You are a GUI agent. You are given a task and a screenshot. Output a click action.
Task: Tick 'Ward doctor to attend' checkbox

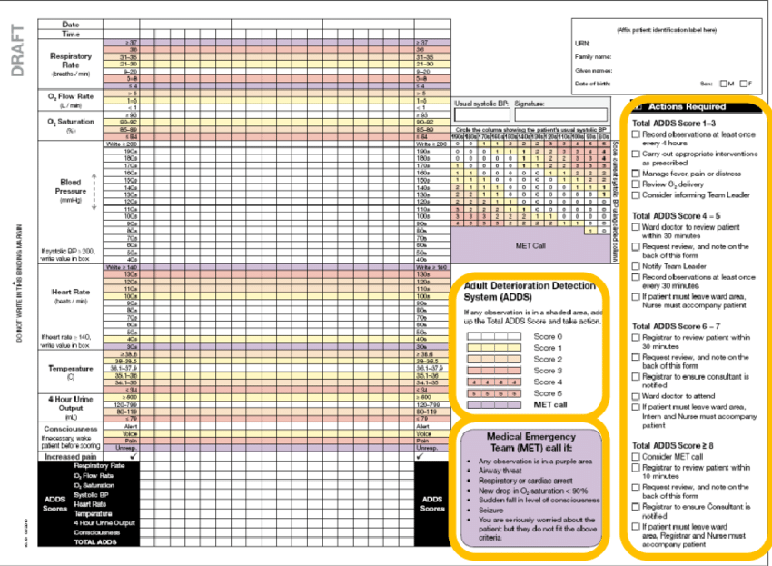[x=636, y=396]
